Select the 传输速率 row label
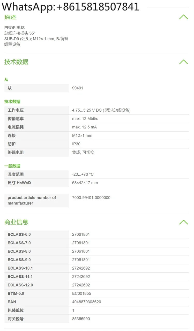Screen dimensions: 194x331 16,119
